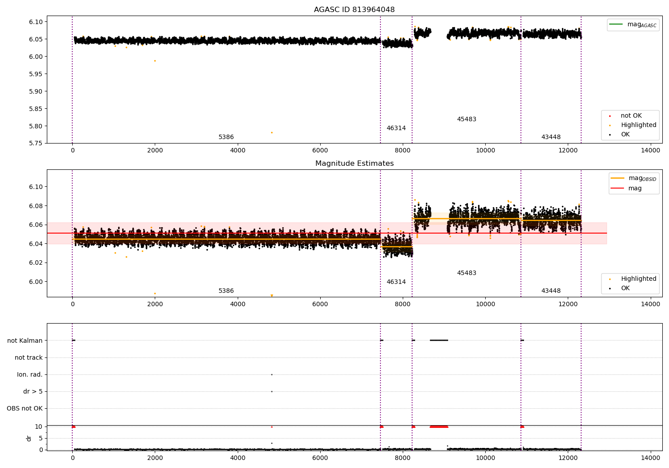Click the 6.08 y-axis tick label
The height and width of the screenshot is (468, 669).
point(36,206)
